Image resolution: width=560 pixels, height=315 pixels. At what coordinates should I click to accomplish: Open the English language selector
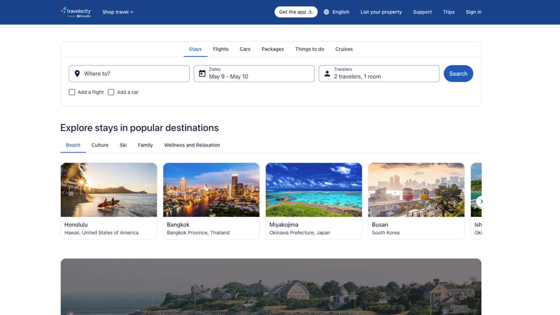click(337, 12)
